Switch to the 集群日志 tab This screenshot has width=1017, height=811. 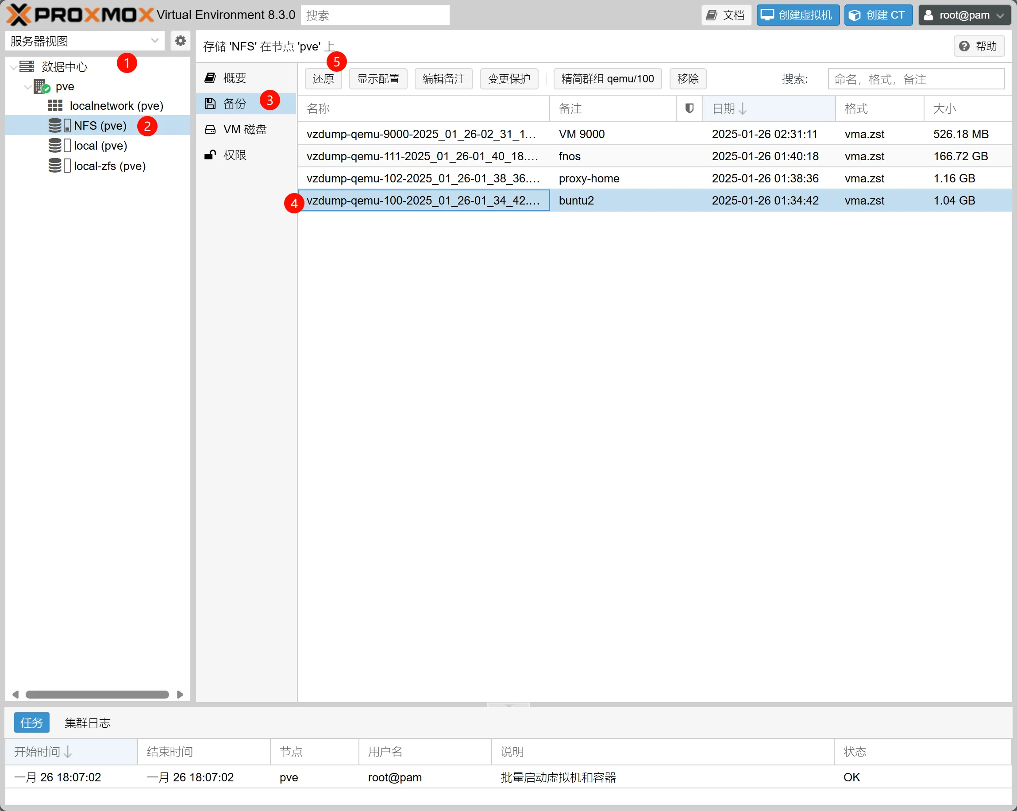click(88, 723)
